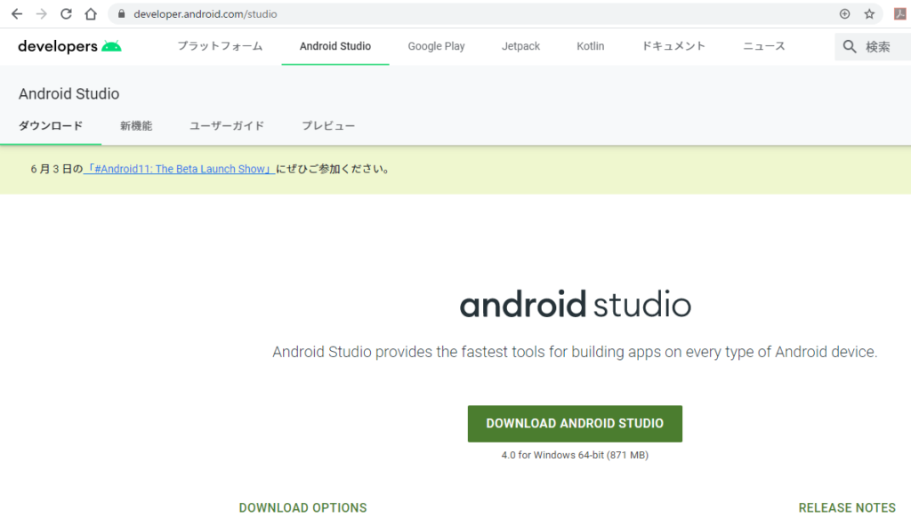Screen dimensions: 911x526
Task: Open the Jetpack nav tab
Action: click(x=520, y=46)
